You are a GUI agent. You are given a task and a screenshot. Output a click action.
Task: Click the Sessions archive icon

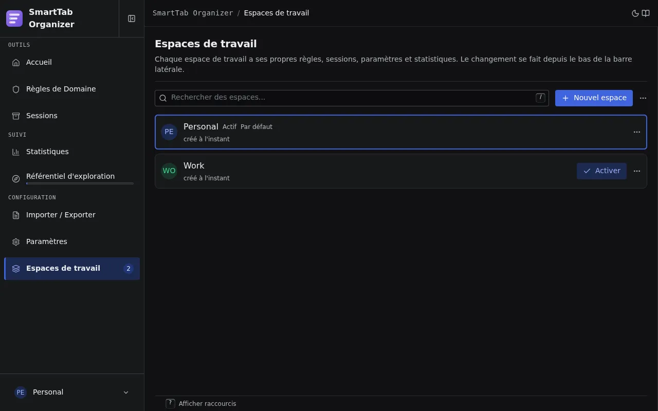[x=16, y=116]
